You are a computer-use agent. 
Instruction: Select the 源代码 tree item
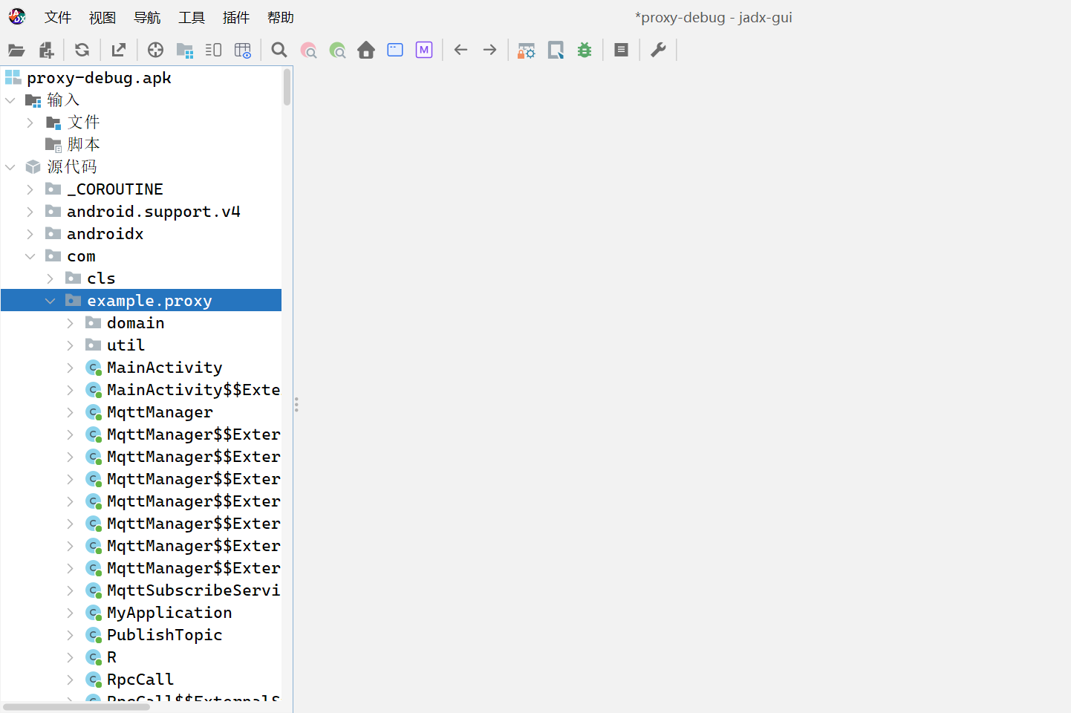tap(72, 167)
